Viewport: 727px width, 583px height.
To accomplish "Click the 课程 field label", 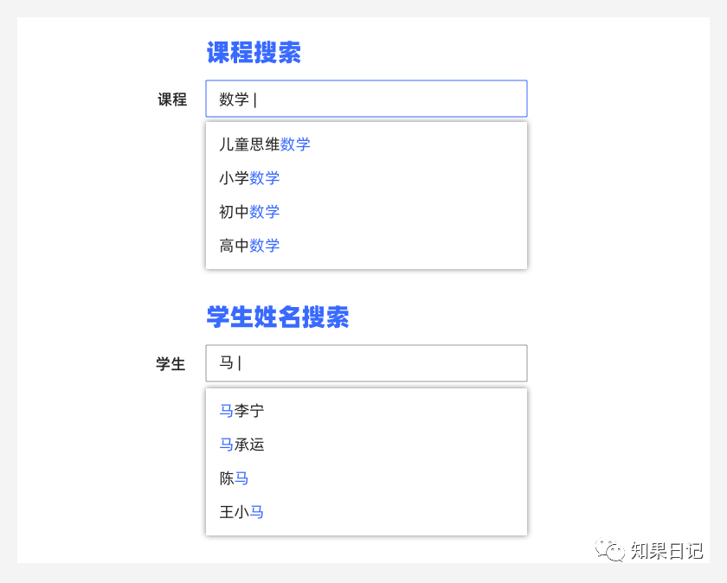I will point(172,99).
